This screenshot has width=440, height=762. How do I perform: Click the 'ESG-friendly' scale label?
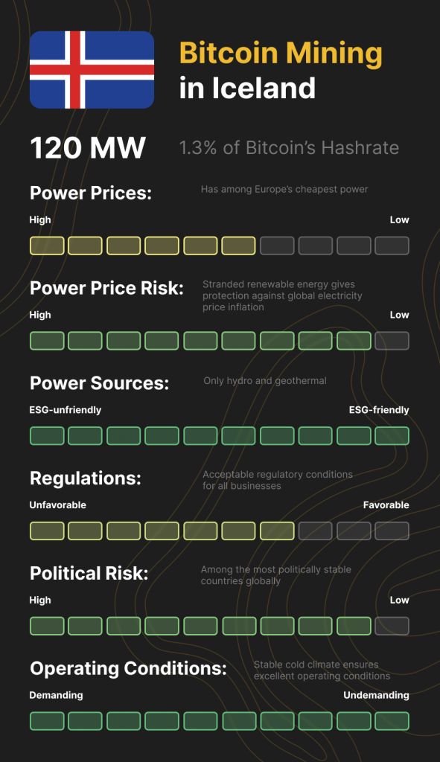pos(379,410)
